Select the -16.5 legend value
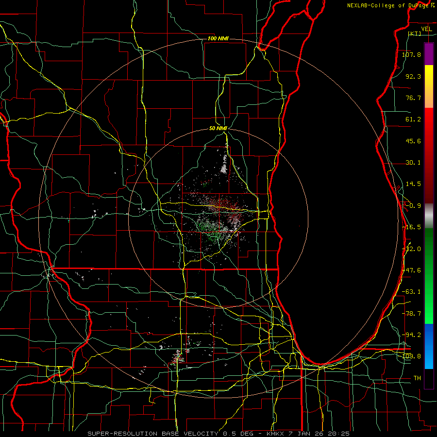 tap(411, 227)
